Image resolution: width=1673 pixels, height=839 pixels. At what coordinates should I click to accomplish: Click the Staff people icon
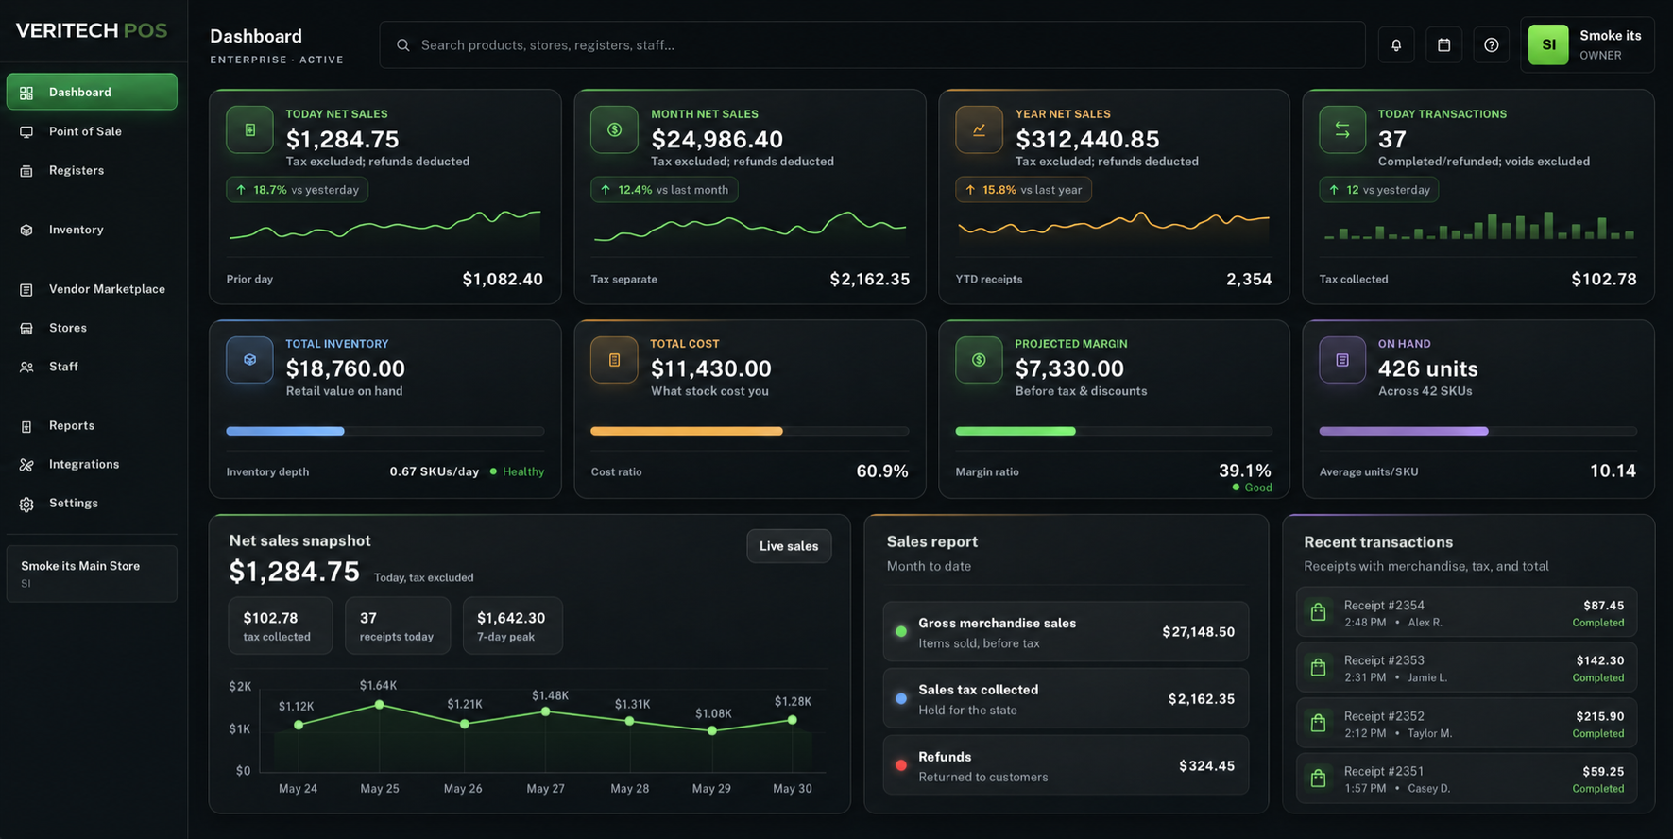coord(26,368)
